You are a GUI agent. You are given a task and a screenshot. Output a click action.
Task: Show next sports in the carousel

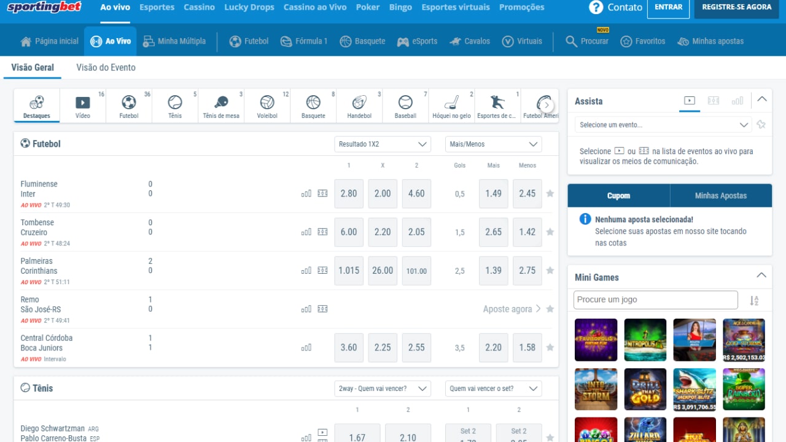click(x=547, y=105)
